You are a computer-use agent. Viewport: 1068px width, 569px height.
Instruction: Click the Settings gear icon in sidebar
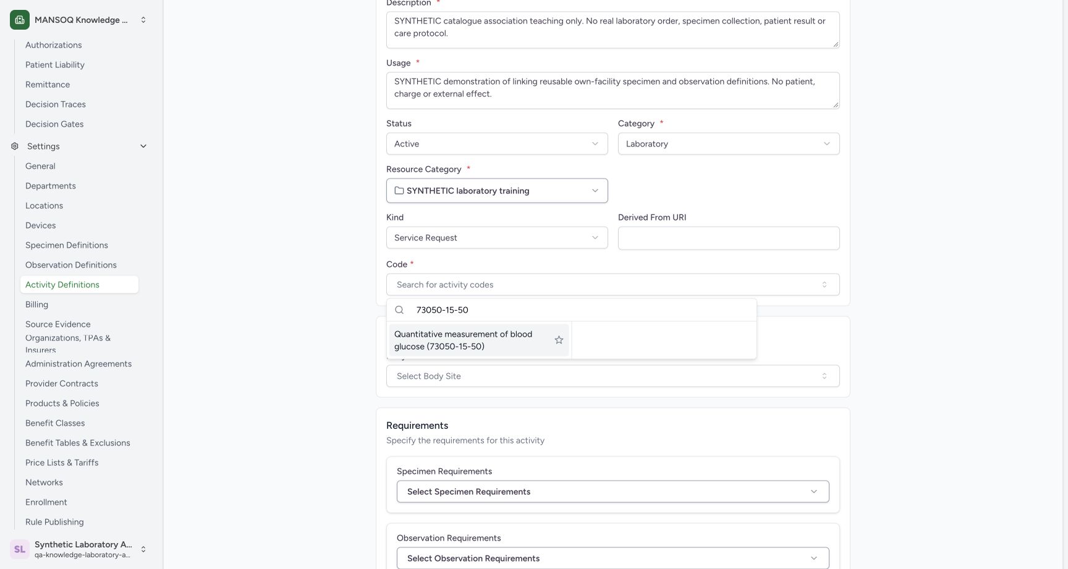(x=15, y=146)
